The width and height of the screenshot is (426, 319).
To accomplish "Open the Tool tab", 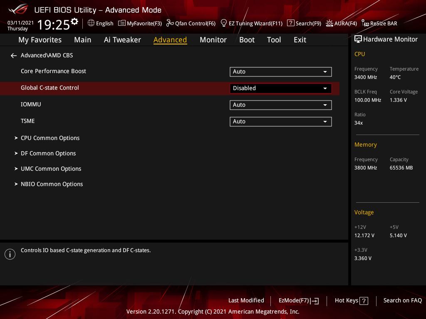I will 274,40.
